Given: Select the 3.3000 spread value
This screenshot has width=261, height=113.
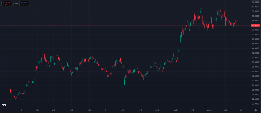Looking at the screenshot, I should pyautogui.click(x=16, y=4).
